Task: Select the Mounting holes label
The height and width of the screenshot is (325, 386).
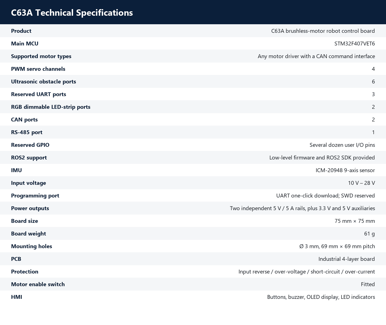Action: click(31, 246)
